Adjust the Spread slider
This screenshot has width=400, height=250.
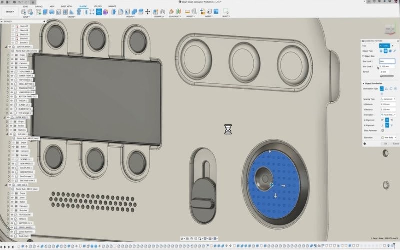(382, 76)
